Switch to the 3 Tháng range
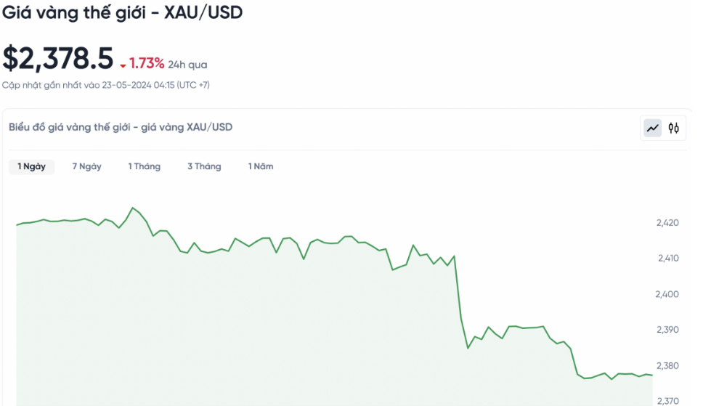This screenshot has width=703, height=406. pyautogui.click(x=204, y=166)
